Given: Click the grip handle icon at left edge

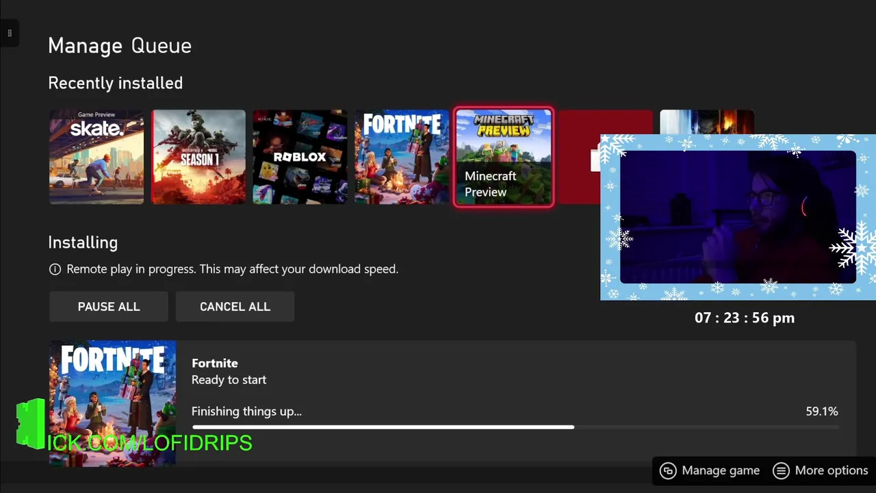Looking at the screenshot, I should pyautogui.click(x=9, y=33).
